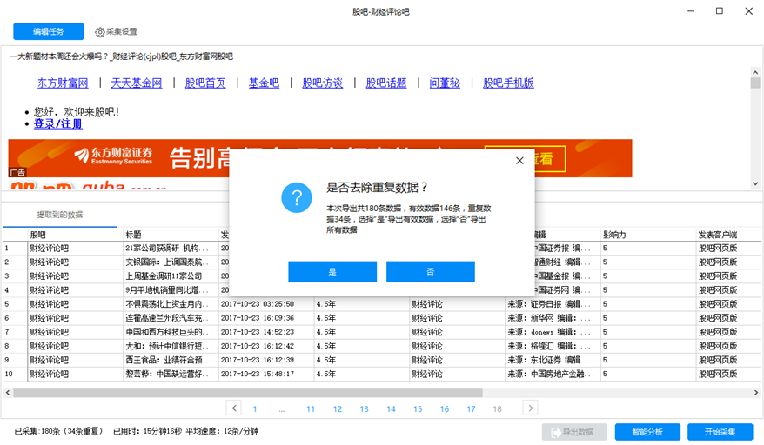Click the table horizontal scrollbar thumb
Viewport: 764px width, 445px height.
(x=247, y=393)
